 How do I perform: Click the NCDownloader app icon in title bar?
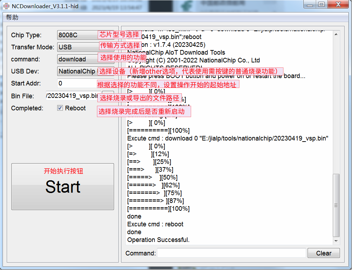(x=6, y=6)
